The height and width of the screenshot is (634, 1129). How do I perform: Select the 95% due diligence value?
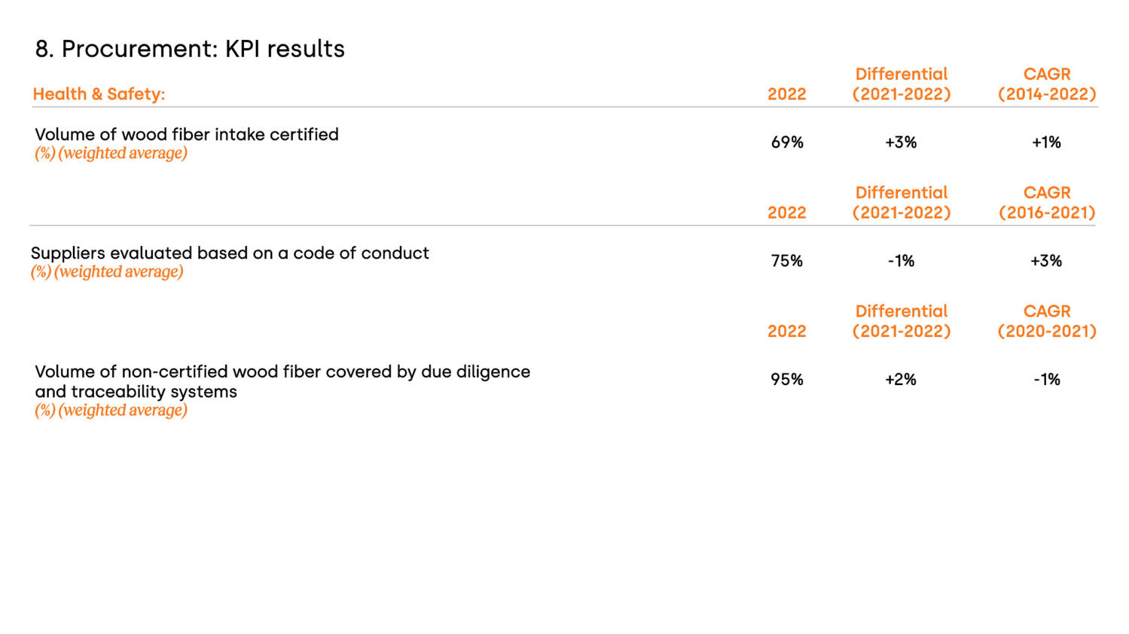787,380
